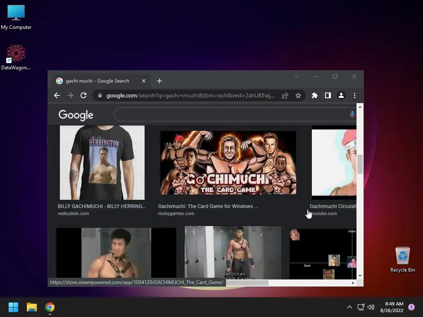This screenshot has width=423, height=317.
Task: Open Chrome side panel icon
Action: click(328, 95)
